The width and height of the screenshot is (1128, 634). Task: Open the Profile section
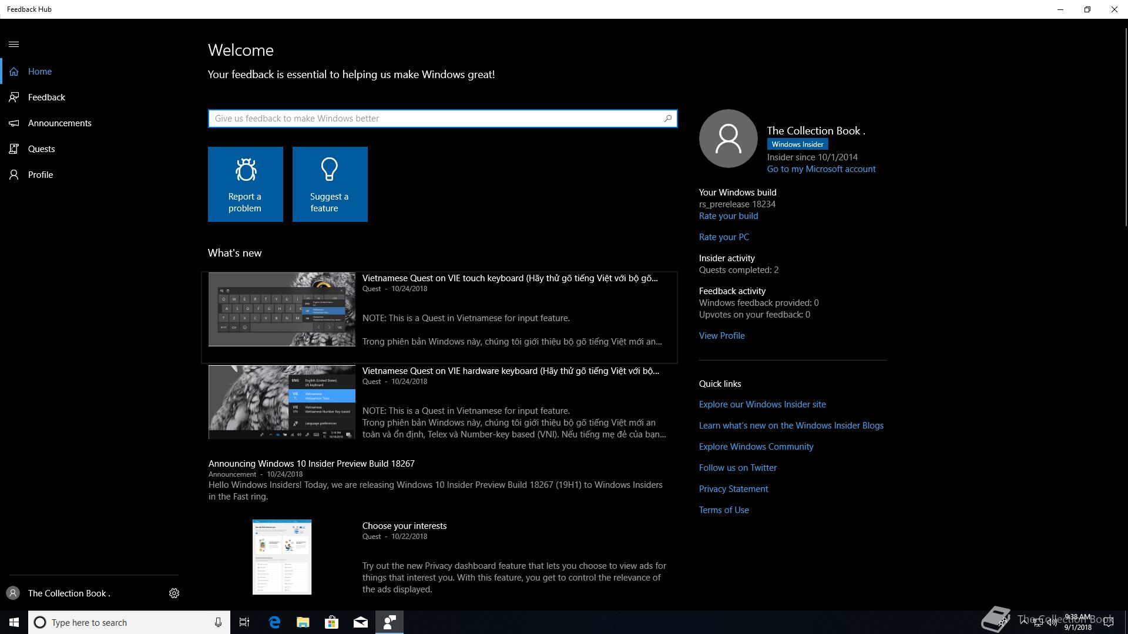pos(89,175)
